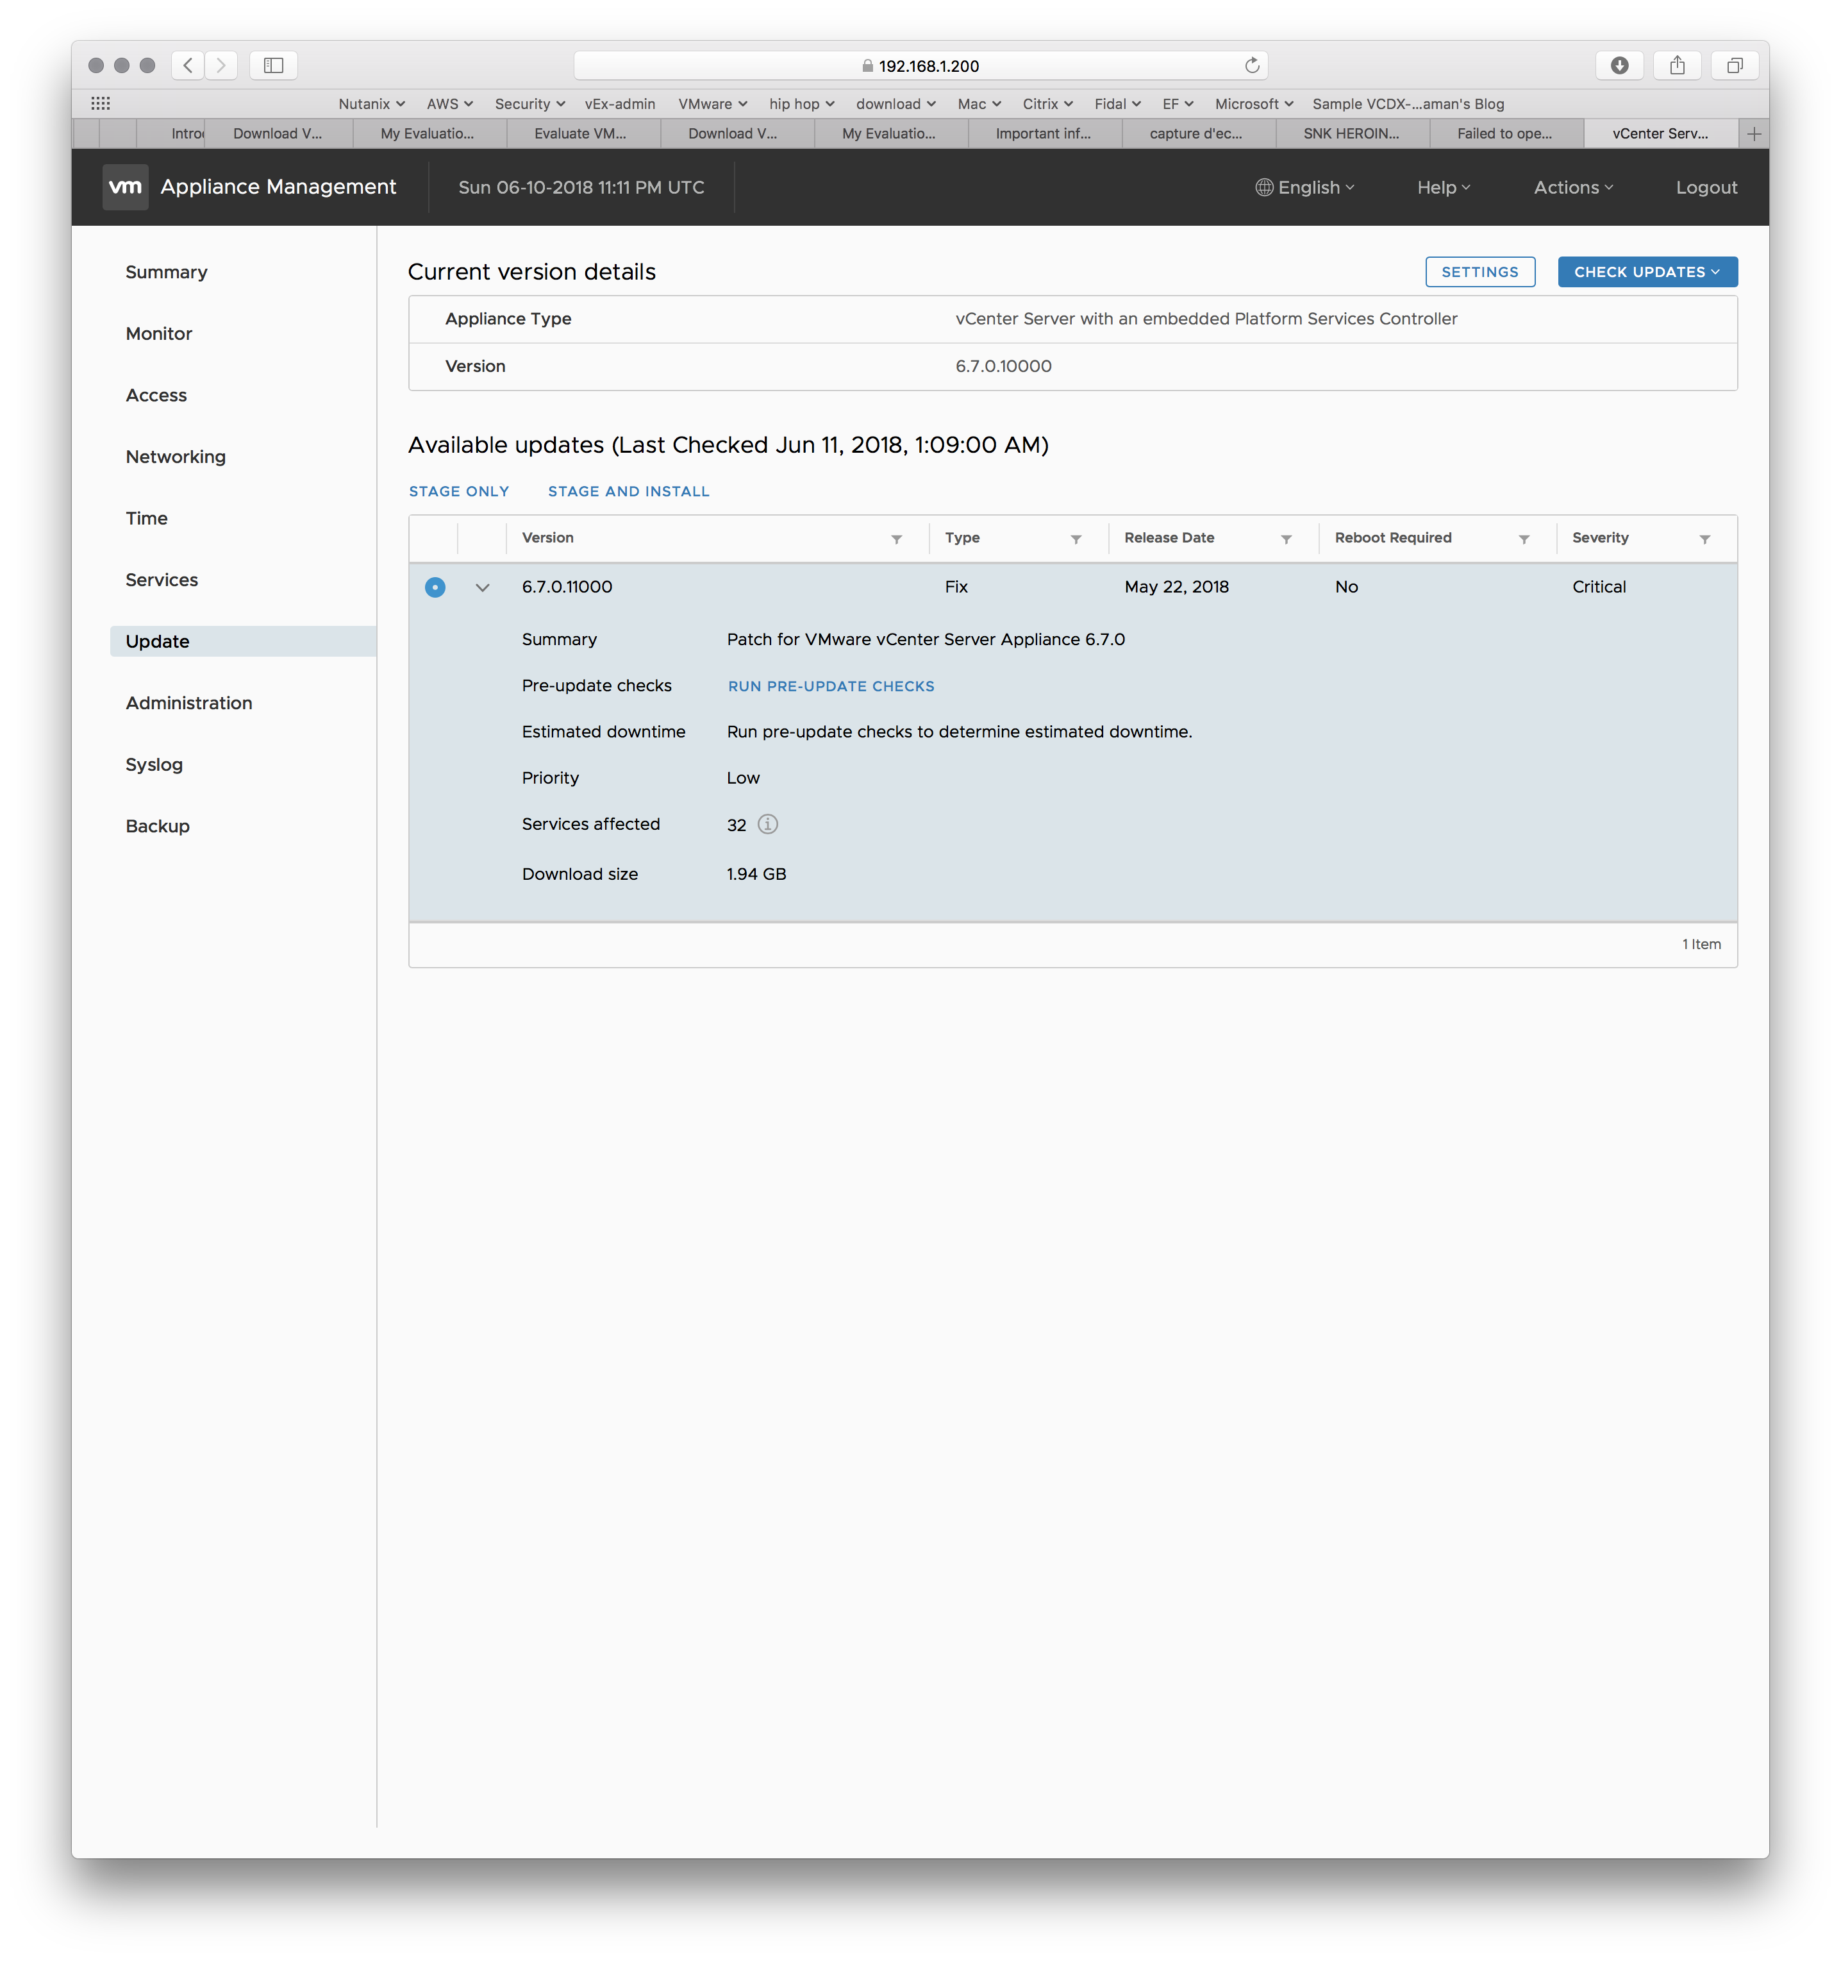Expand the download bookmarks folder
Screen dimensions: 1841x1961
coord(896,104)
